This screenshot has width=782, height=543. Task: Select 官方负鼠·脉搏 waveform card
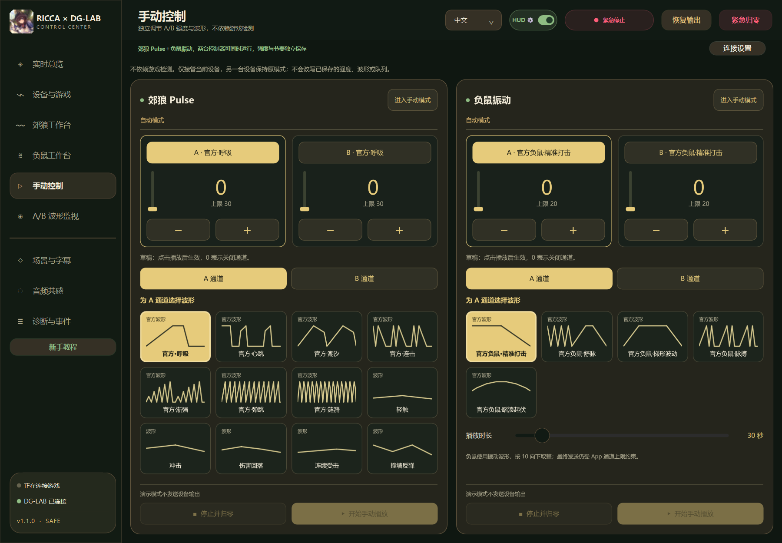(728, 337)
